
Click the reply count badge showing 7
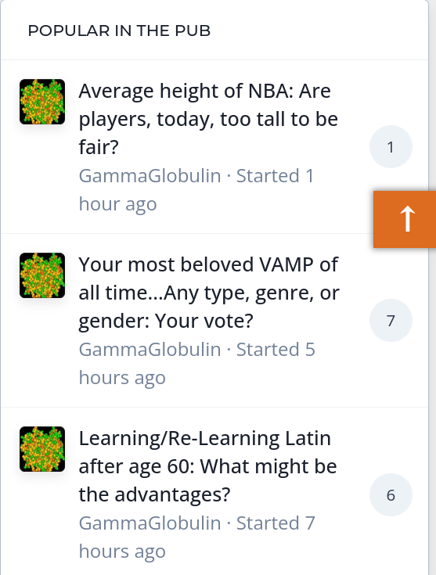click(x=391, y=321)
